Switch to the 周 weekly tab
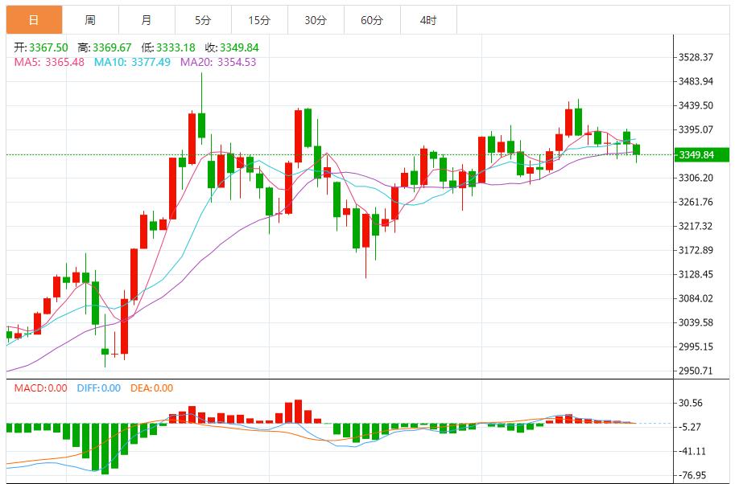The width and height of the screenshot is (735, 484). point(89,20)
